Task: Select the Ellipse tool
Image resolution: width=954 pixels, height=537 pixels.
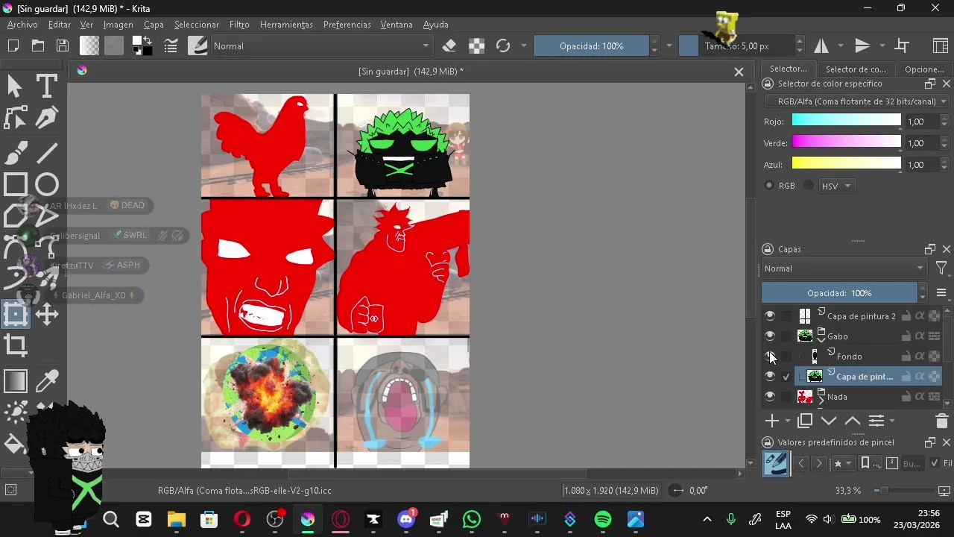Action: 46,185
